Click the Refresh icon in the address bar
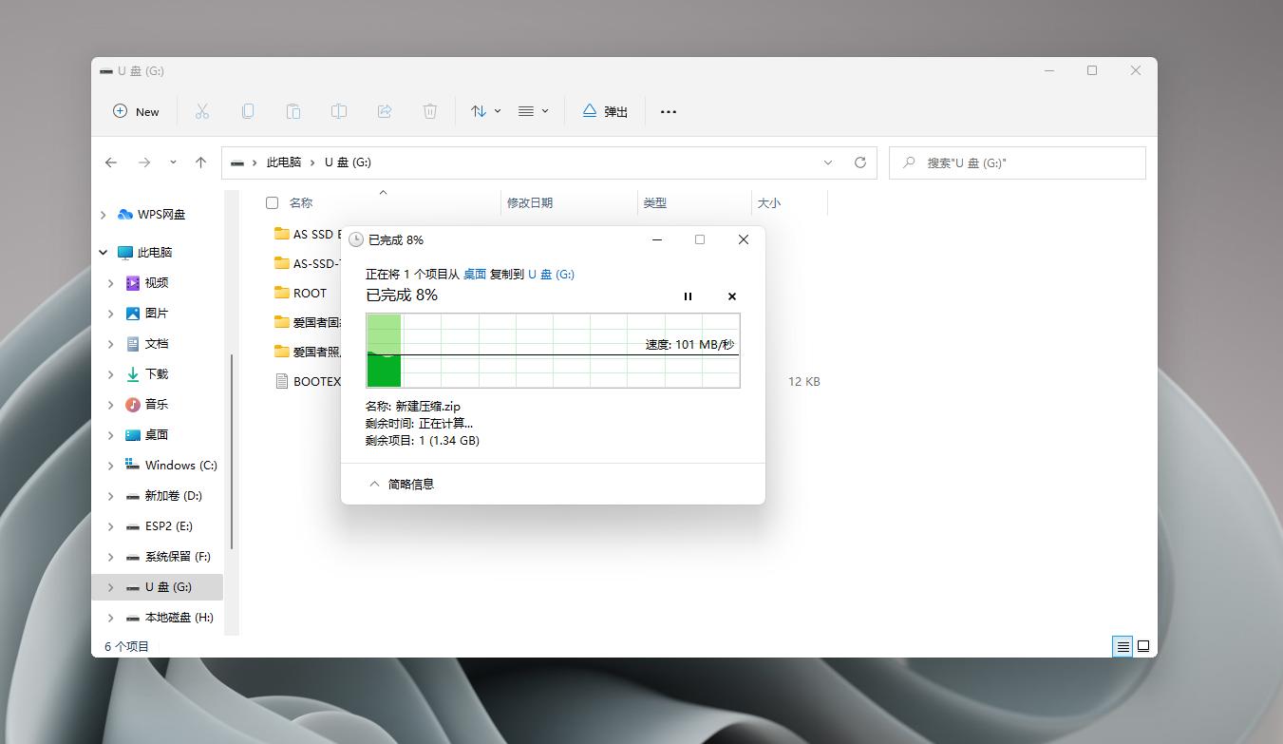Image resolution: width=1283 pixels, height=744 pixels. (860, 162)
